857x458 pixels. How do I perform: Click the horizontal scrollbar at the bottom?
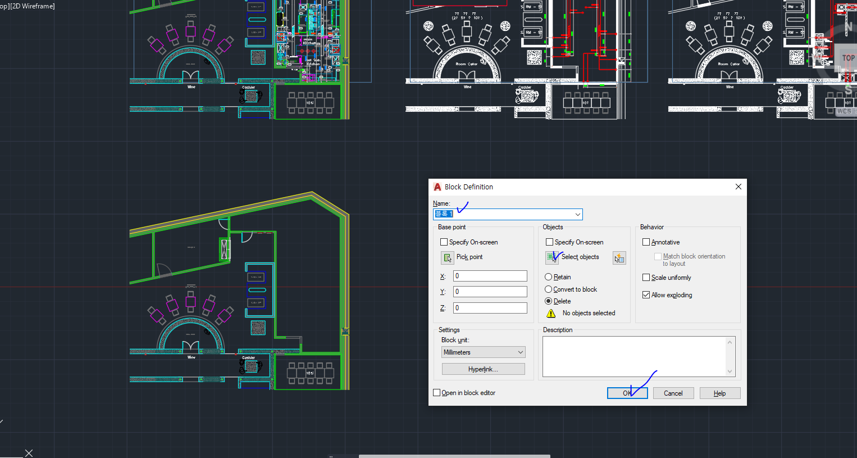tap(454, 456)
